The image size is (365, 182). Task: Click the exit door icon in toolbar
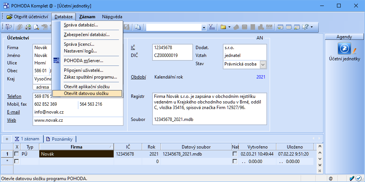point(9,27)
